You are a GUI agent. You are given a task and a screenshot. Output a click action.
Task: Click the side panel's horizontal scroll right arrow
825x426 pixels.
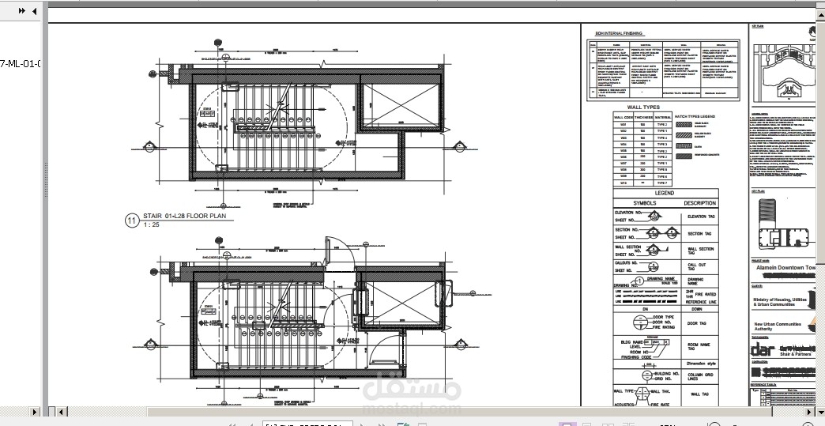point(36,412)
